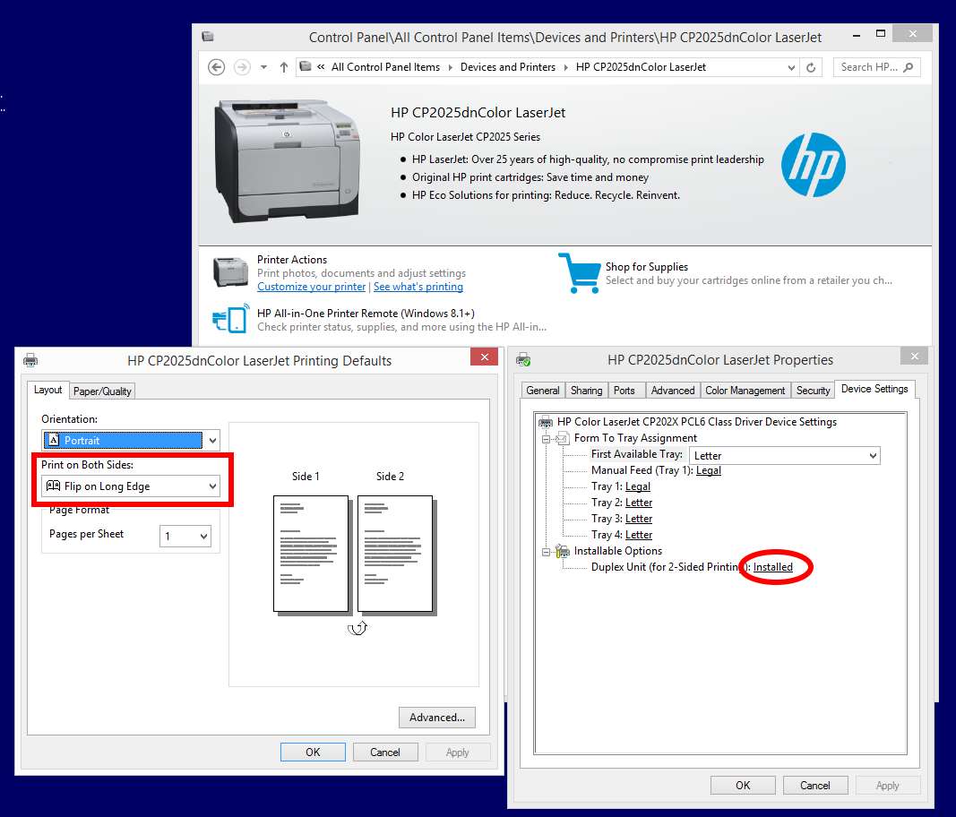Click OK in Printing Defaults dialog
This screenshot has width=956, height=817.
click(x=313, y=752)
